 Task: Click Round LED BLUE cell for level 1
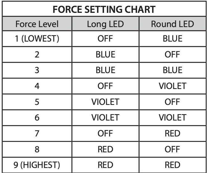172,39
